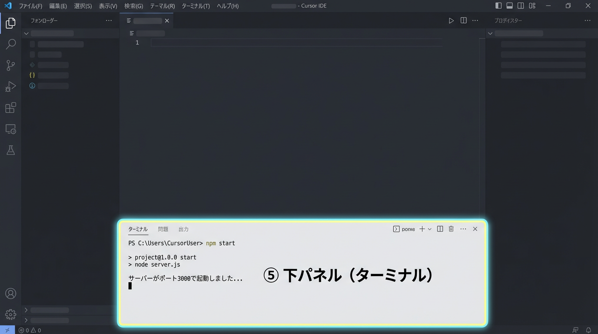Switch to the 問題 tab in the panel
Image resolution: width=598 pixels, height=334 pixels.
click(x=163, y=229)
